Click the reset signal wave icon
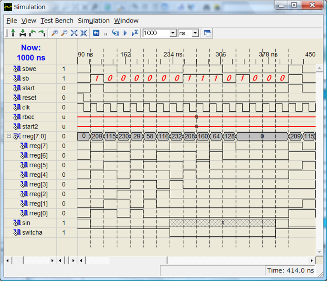This screenshot has height=281, width=327. pyautogui.click(x=17, y=98)
